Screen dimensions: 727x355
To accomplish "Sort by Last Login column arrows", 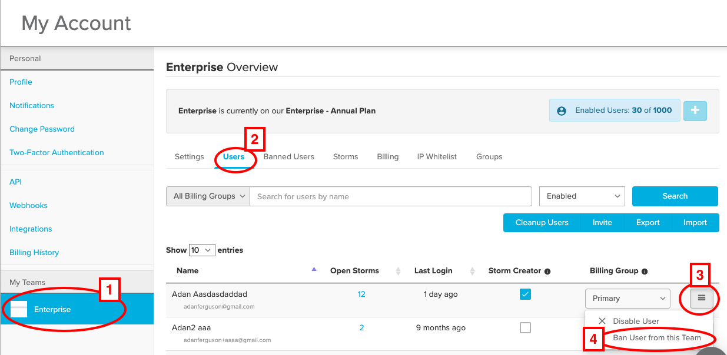I will click(x=472, y=271).
